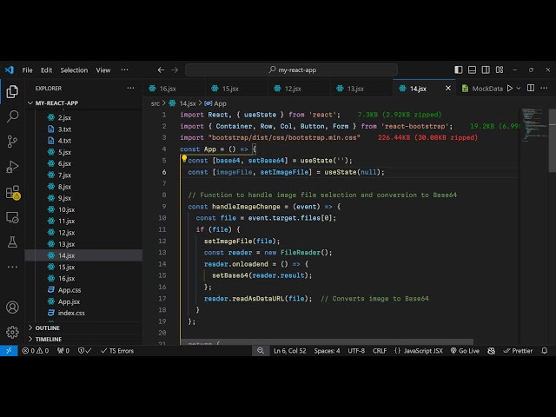
Task: Open the Search view in activity bar
Action: click(x=12, y=116)
